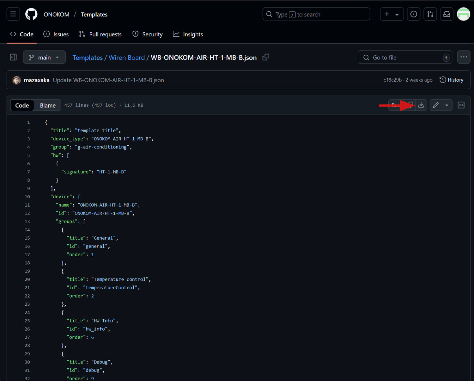The width and height of the screenshot is (474, 381).
Task: Click the "template_title" value on line 2
Action: tap(97, 130)
